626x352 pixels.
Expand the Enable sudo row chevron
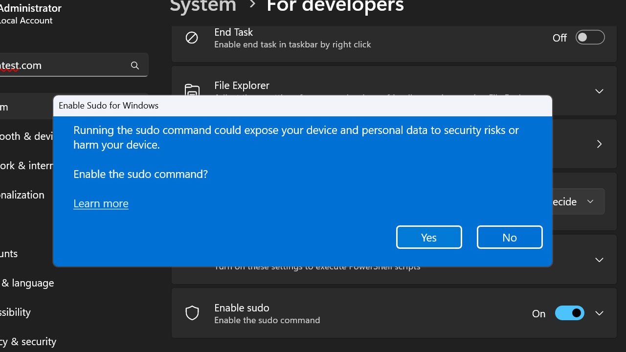point(599,313)
